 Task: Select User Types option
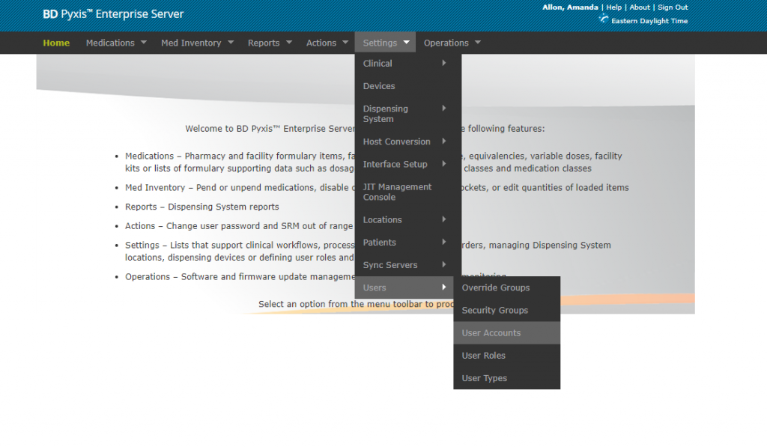pos(484,378)
